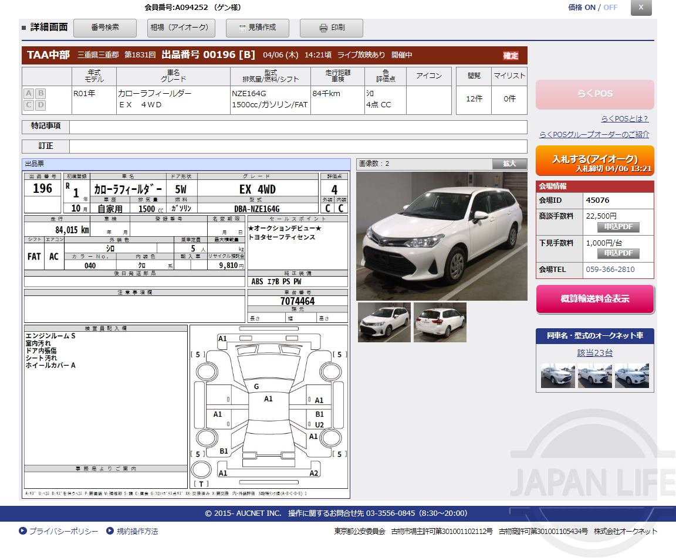Open 相場（アイオーク）market price view
This screenshot has width=676, height=558.
coord(181,28)
